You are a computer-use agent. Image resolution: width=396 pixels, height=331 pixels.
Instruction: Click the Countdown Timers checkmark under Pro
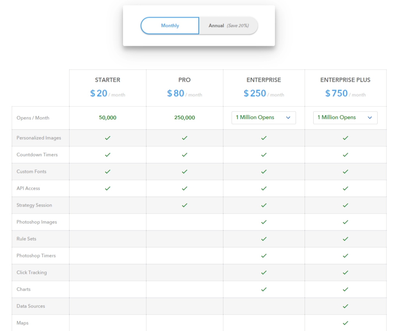point(184,155)
